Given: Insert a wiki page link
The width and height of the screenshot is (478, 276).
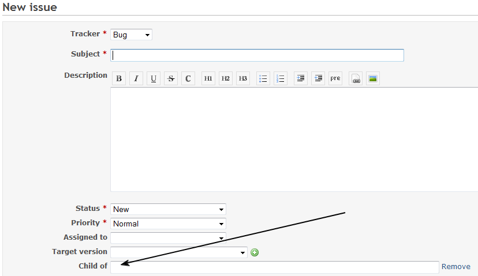Looking at the screenshot, I should (x=356, y=78).
